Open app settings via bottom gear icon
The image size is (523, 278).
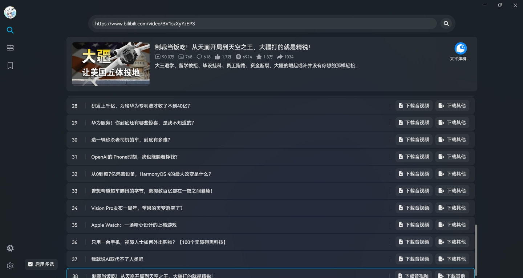pos(10,266)
